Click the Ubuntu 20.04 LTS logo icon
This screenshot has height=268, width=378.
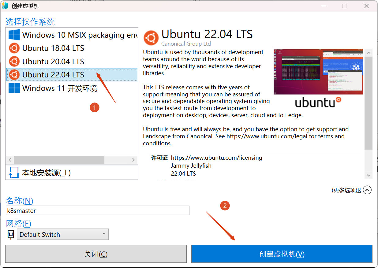point(14,61)
